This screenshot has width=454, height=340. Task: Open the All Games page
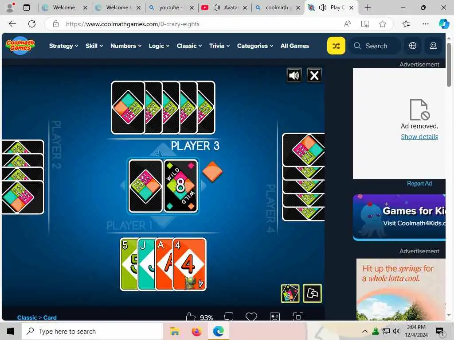pyautogui.click(x=294, y=46)
